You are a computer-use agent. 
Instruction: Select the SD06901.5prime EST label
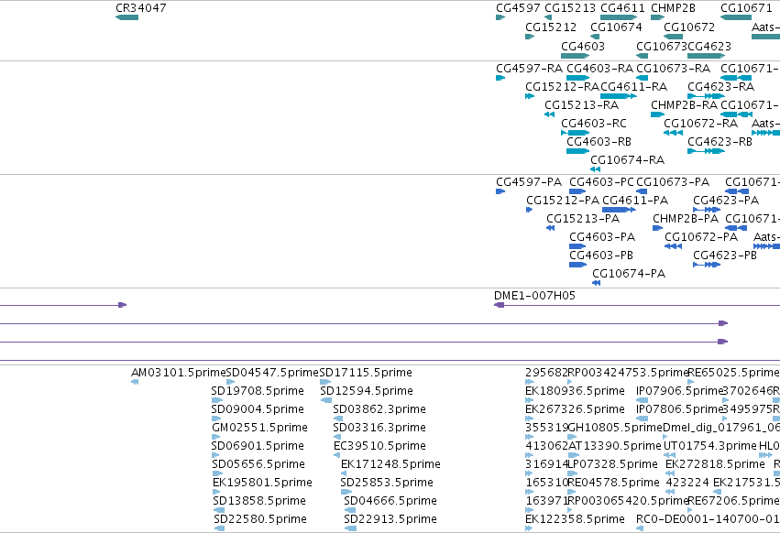(258, 447)
